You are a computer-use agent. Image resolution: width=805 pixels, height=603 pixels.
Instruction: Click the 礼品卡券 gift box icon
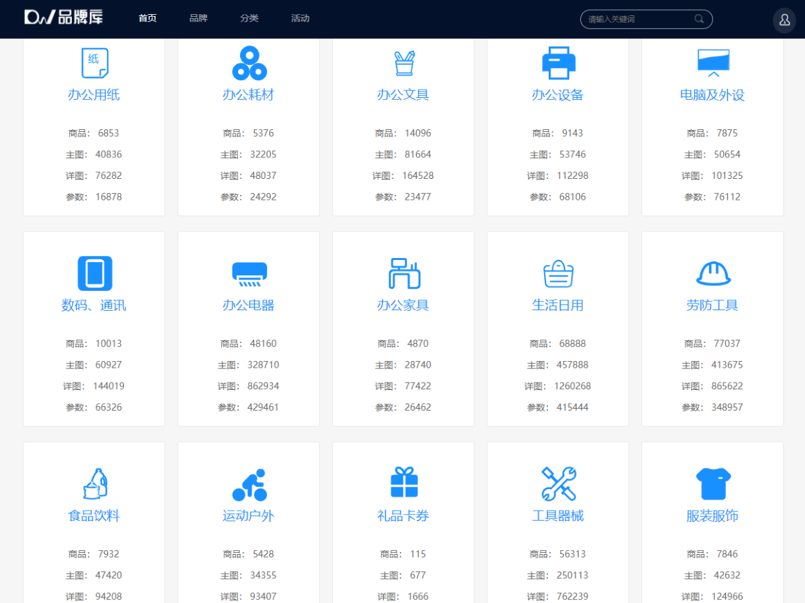coord(404,482)
